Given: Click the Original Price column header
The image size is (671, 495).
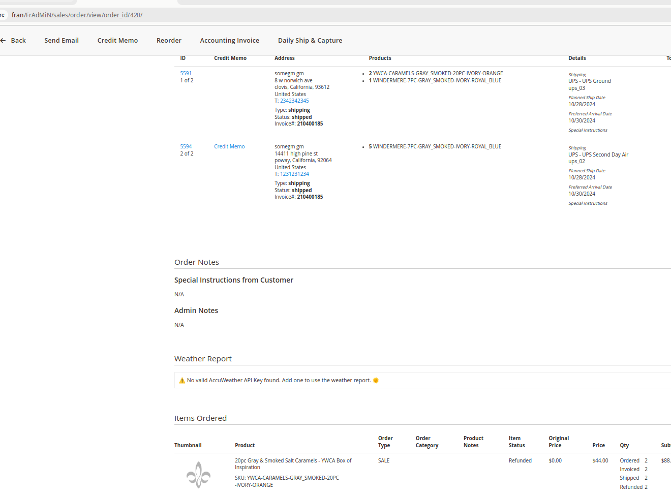Looking at the screenshot, I should click(x=558, y=442).
